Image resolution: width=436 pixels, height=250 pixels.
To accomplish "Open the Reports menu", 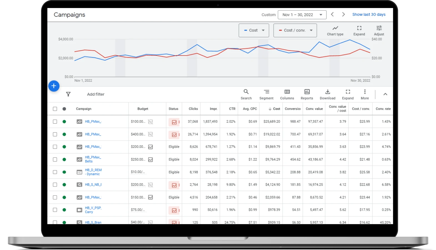I will coord(307,94).
